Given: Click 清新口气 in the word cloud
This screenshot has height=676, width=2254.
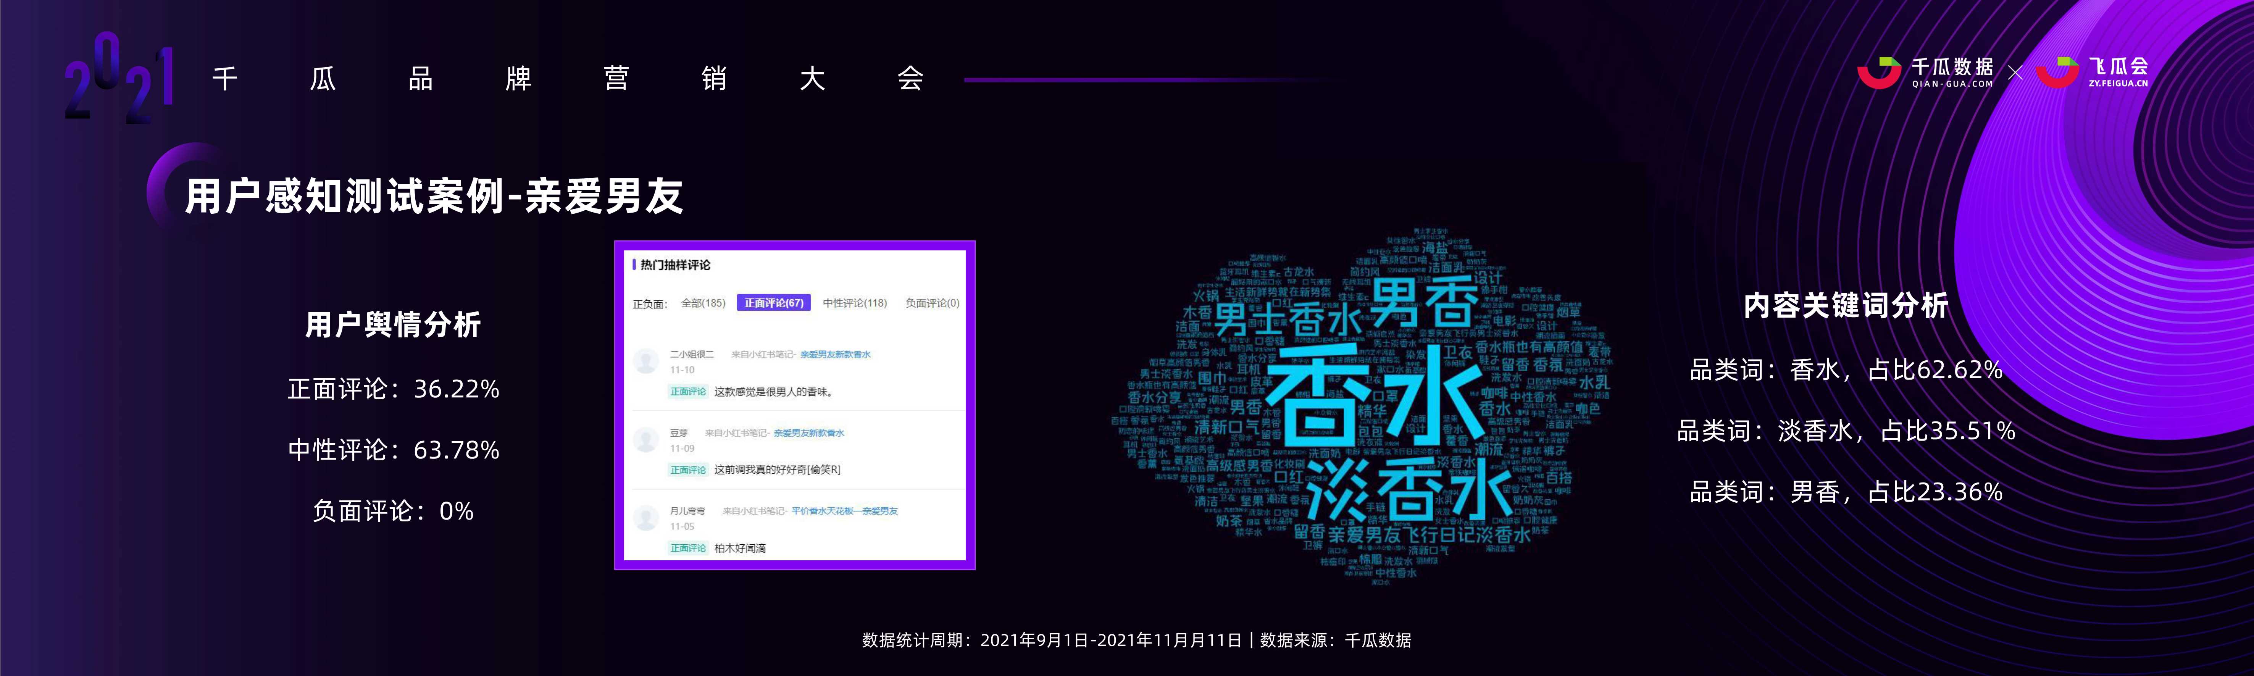Looking at the screenshot, I should click(1226, 427).
